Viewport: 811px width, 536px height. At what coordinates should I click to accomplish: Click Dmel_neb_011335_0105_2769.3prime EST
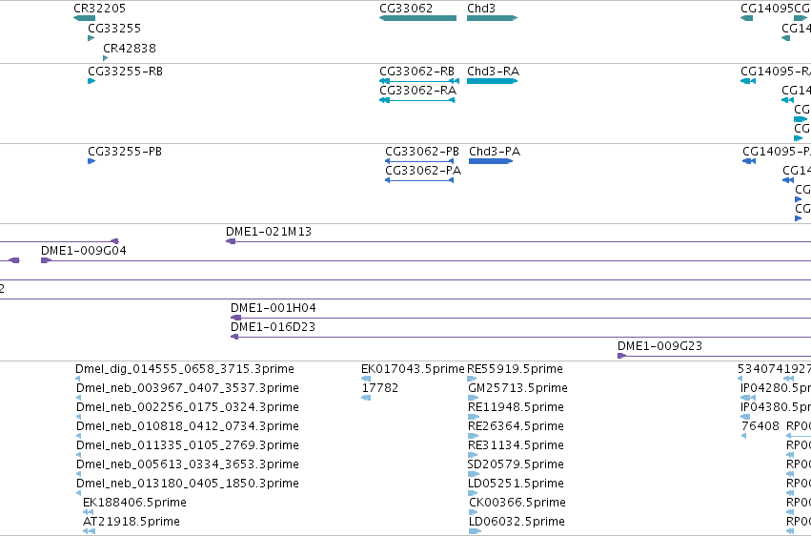coord(187,445)
